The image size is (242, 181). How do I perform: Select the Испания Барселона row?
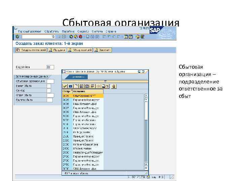pyautogui.click(x=83, y=144)
